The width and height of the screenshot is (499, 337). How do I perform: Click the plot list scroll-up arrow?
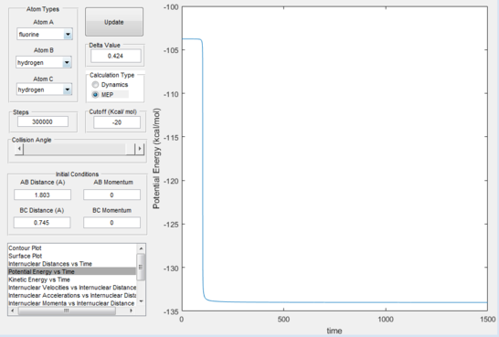click(x=141, y=248)
